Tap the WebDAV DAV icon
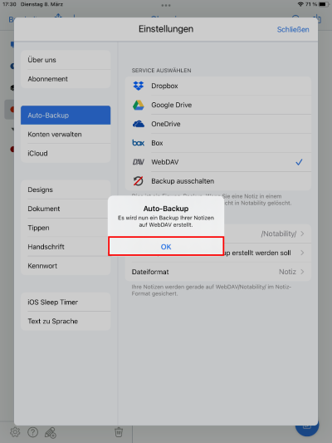Screen dimensions: 332x443 tap(139, 162)
